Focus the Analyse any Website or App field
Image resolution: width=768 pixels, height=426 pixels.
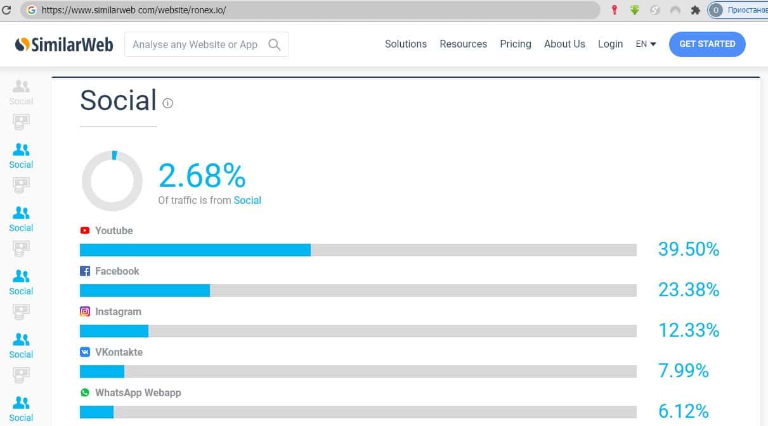point(207,44)
